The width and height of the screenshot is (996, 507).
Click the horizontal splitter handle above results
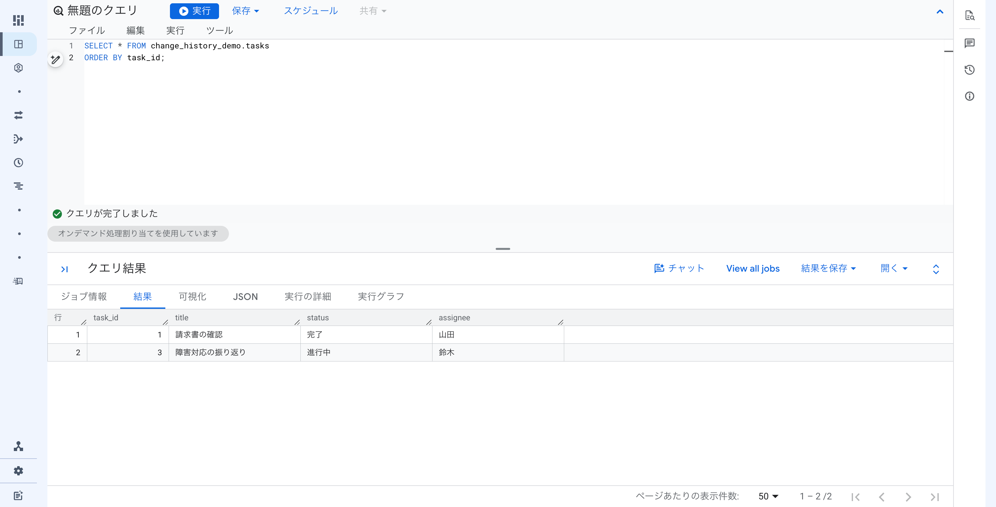503,249
